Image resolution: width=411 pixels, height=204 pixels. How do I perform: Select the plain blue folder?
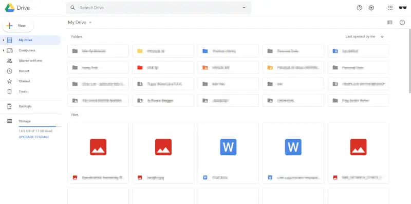point(228,51)
